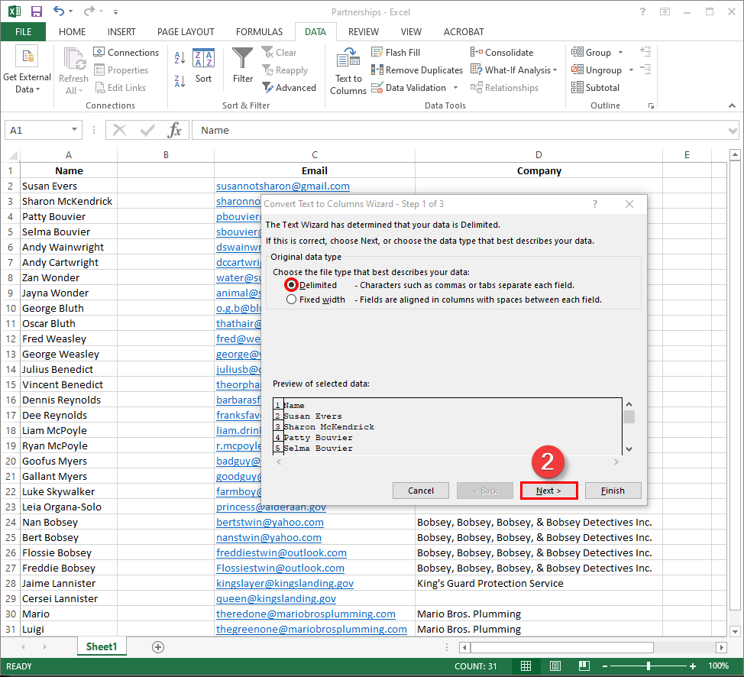Open Data Validation dropdown arrow
Screen dimensions: 744x677
tap(456, 88)
